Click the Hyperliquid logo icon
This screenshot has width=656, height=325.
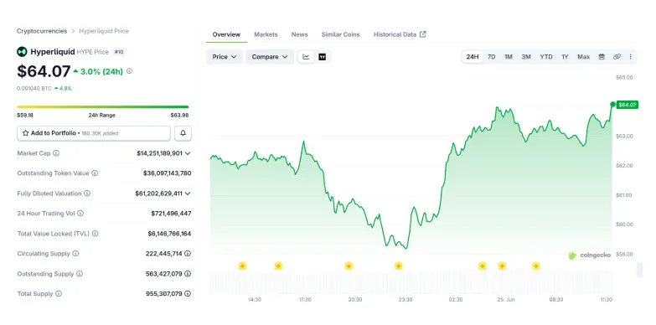coord(22,52)
